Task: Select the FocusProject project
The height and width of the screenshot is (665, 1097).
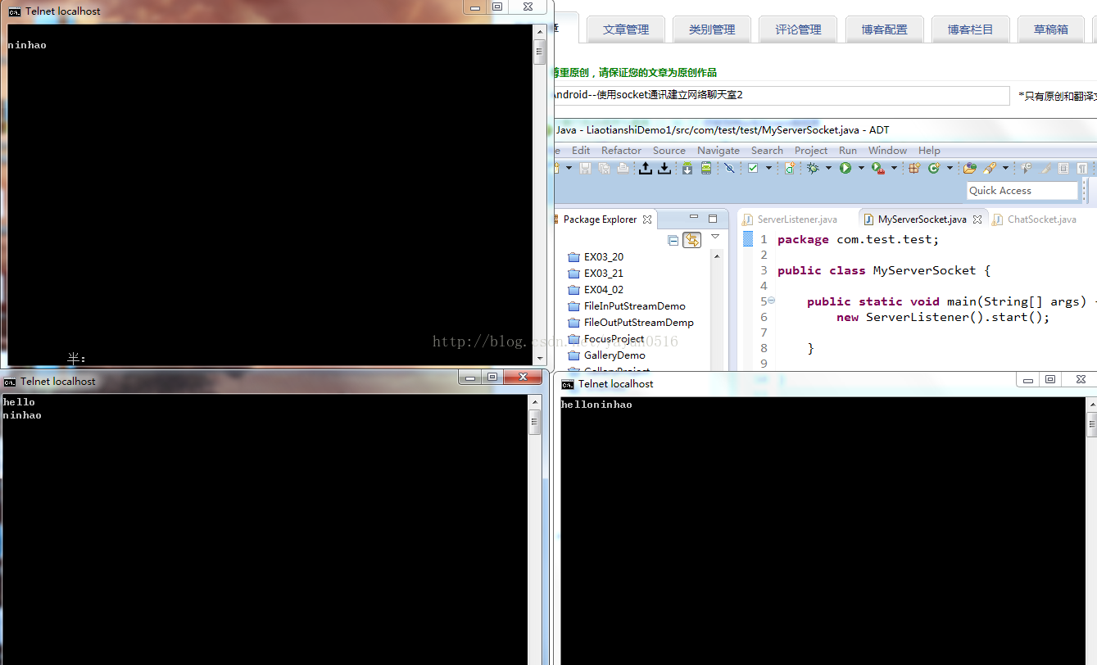Action: point(605,339)
